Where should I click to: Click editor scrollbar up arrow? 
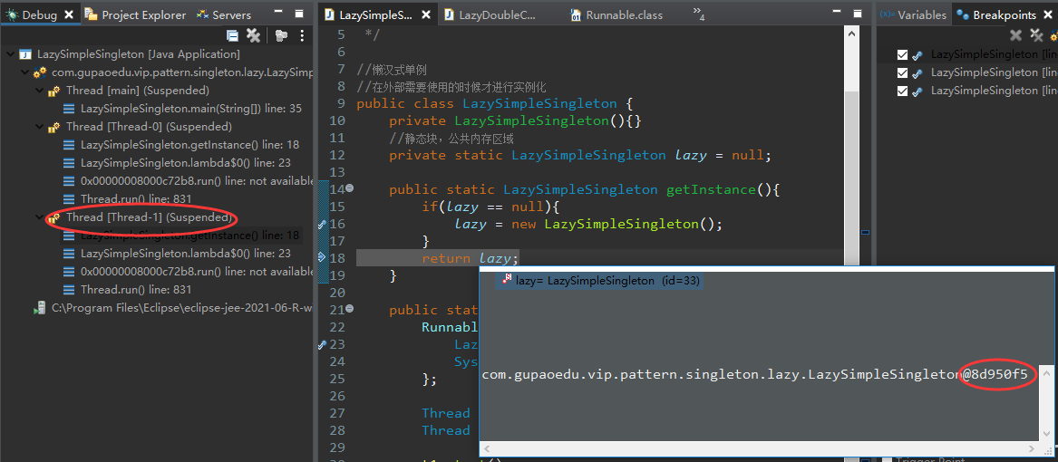[852, 32]
